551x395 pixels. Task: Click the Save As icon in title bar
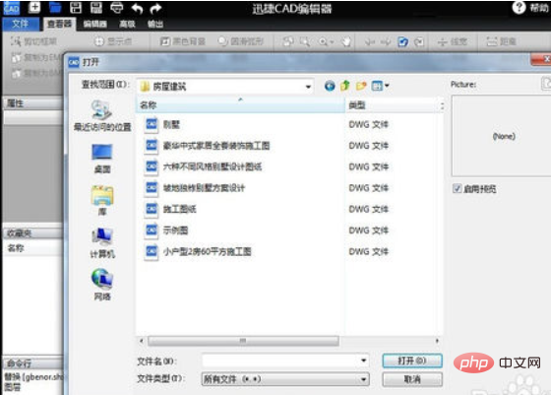point(96,7)
